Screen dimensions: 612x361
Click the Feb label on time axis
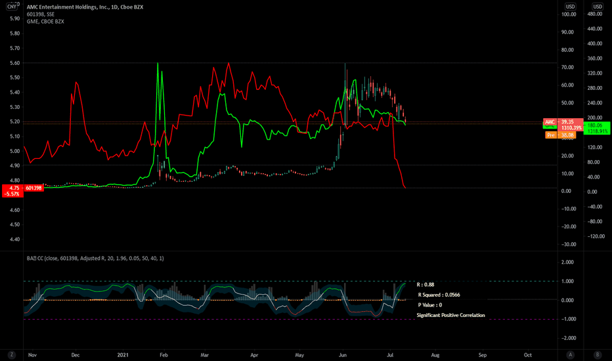164,355
